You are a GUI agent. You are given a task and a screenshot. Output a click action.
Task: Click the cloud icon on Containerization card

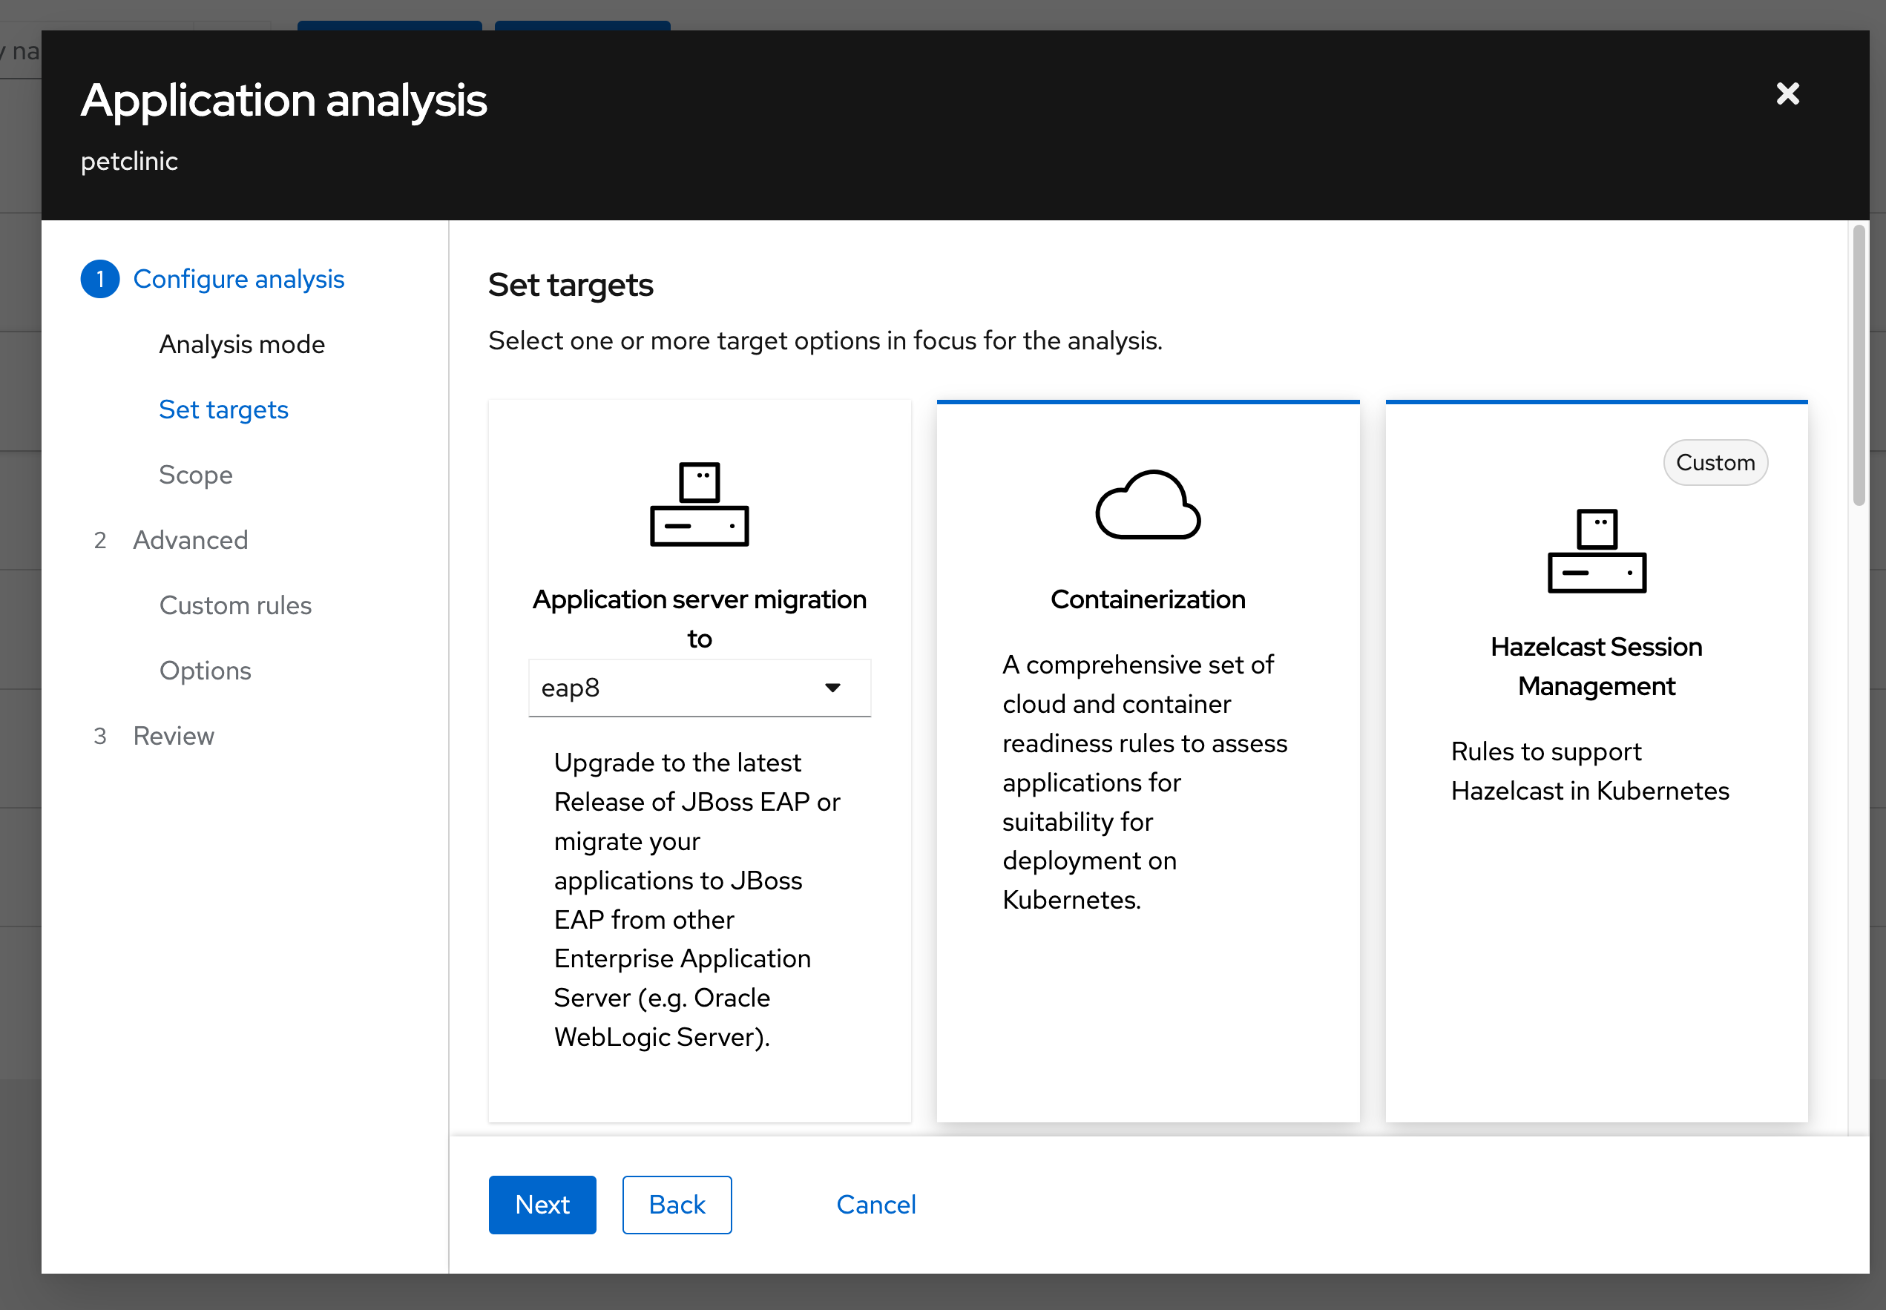(x=1147, y=505)
